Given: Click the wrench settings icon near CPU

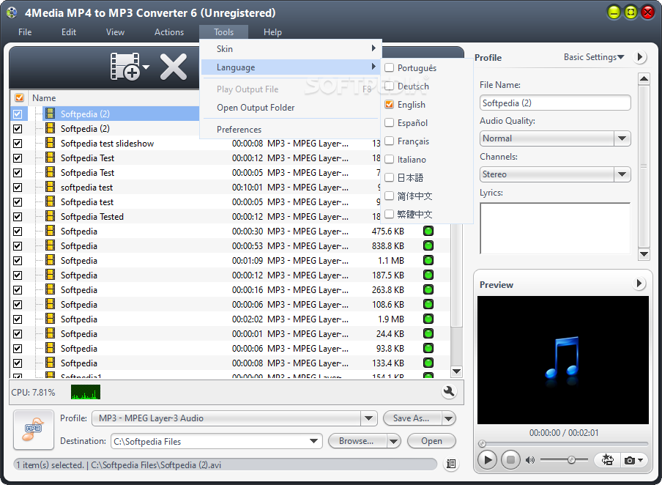Looking at the screenshot, I should tap(449, 392).
